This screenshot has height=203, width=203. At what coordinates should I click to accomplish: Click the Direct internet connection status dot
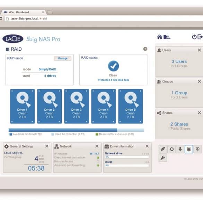coord(98,158)
